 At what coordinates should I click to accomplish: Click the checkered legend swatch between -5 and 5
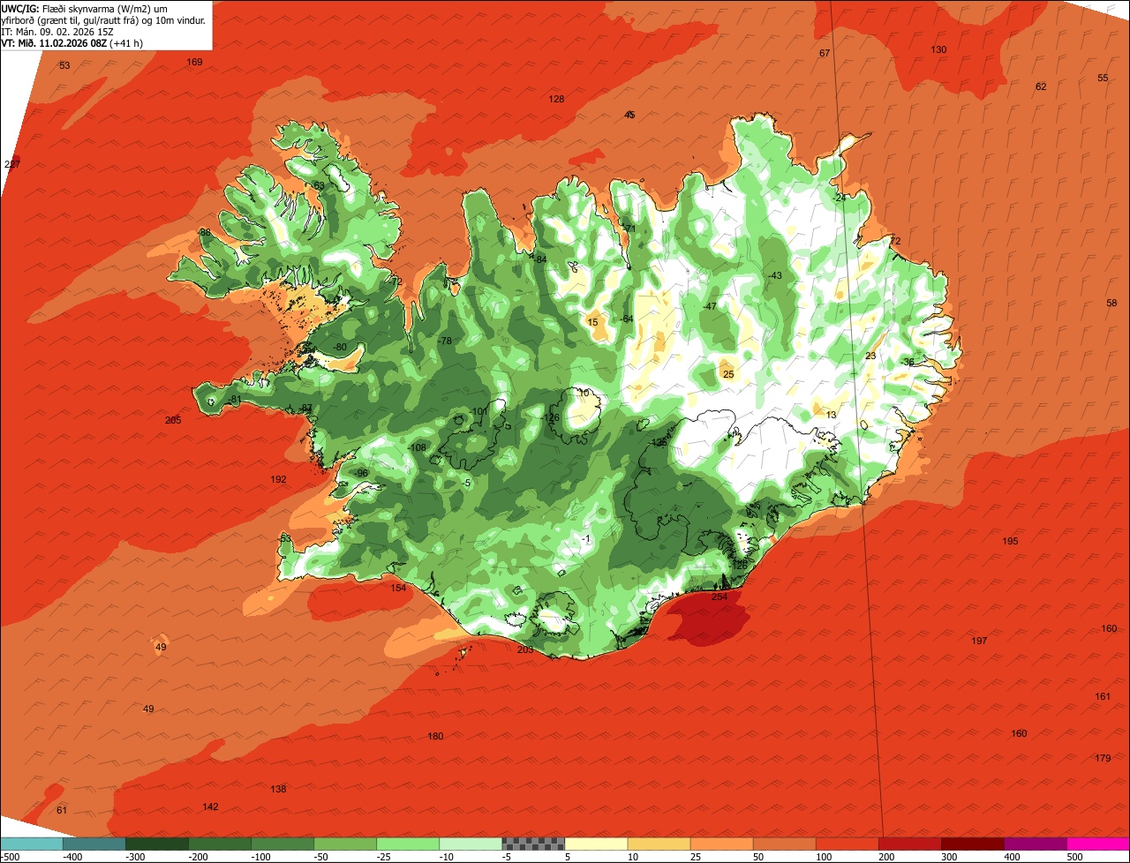click(x=533, y=844)
